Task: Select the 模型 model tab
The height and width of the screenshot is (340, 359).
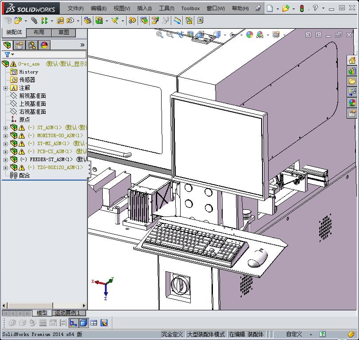Action: click(x=42, y=313)
